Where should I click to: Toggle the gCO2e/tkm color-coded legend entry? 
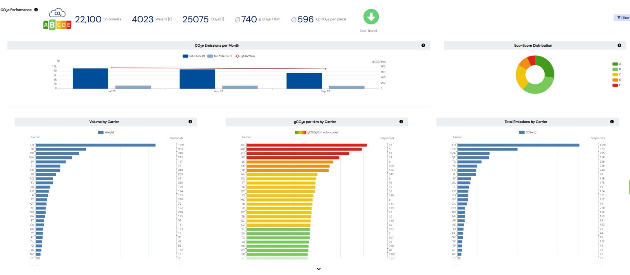[317, 132]
